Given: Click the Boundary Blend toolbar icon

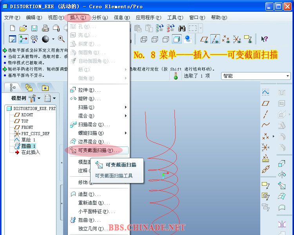Looking at the screenshot, I should pos(281,196).
